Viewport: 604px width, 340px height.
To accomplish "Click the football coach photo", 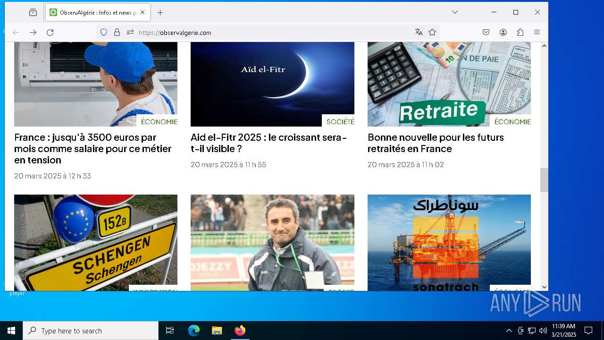I will click(x=272, y=242).
